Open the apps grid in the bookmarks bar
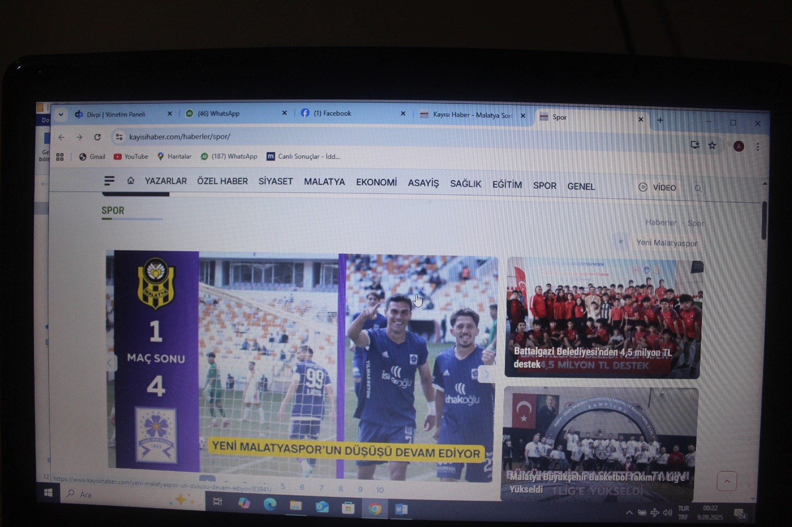This screenshot has height=527, width=792. click(x=60, y=157)
